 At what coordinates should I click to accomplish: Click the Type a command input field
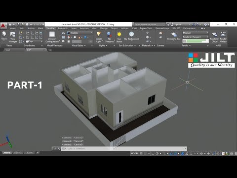(125, 149)
